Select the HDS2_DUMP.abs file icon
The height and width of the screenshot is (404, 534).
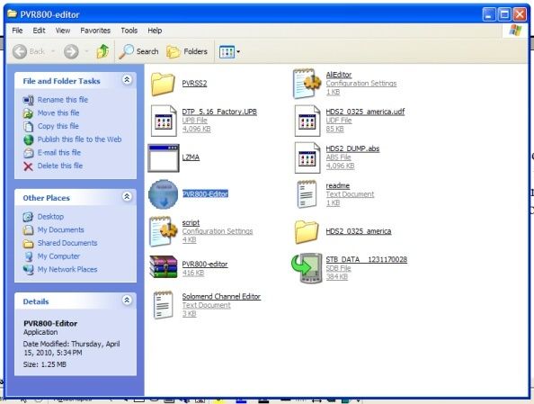(x=307, y=157)
